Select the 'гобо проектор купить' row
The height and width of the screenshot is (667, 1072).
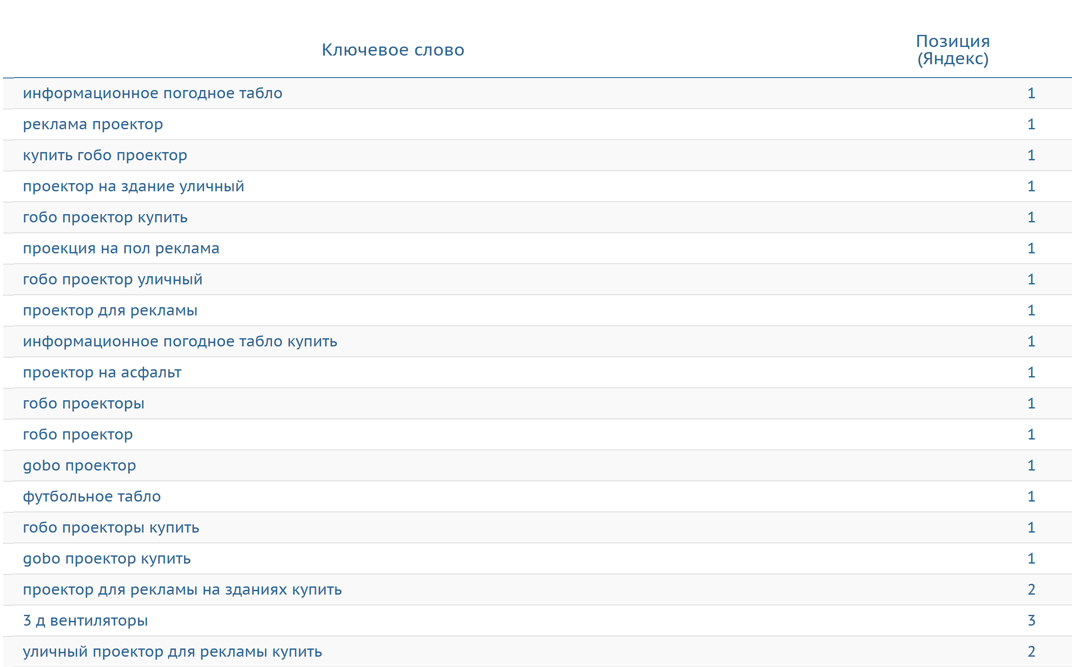(x=105, y=218)
